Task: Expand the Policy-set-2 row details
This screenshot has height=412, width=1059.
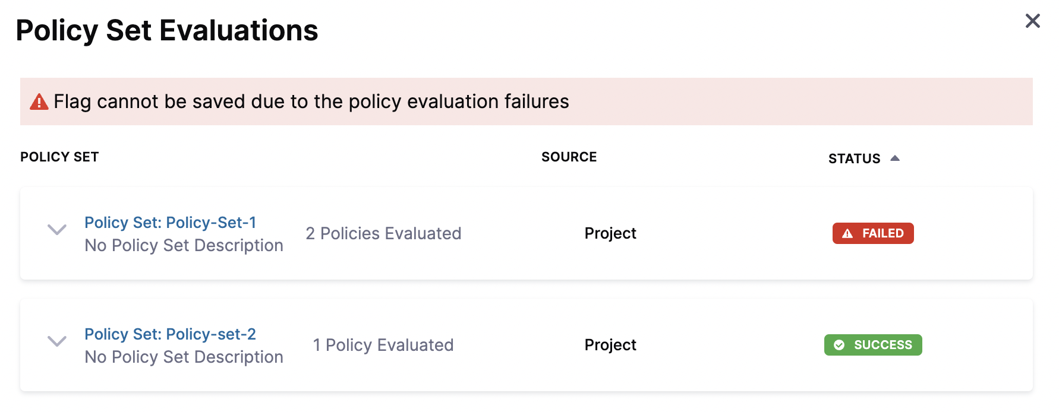Action: click(x=57, y=342)
